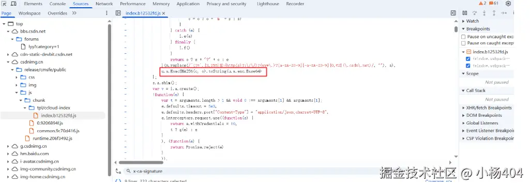The image size is (530, 187).
Task: Close the index.b12532fd.js editor tab
Action: tap(163, 13)
